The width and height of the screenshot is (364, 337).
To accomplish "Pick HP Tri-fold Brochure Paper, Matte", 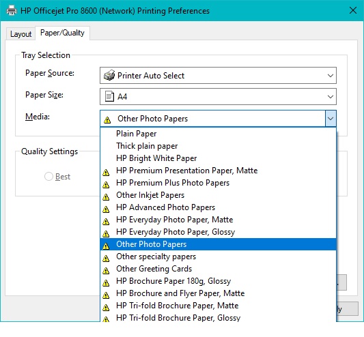I will point(218,306).
